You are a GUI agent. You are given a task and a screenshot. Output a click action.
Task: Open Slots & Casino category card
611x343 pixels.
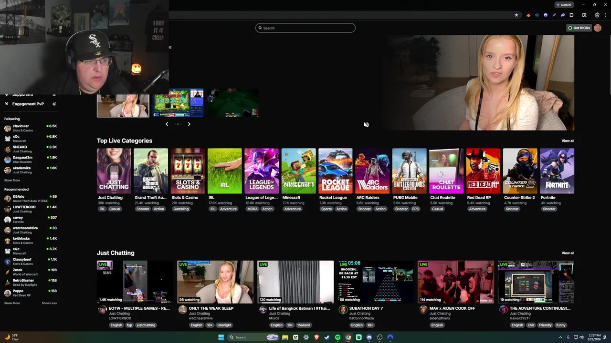tap(188, 171)
